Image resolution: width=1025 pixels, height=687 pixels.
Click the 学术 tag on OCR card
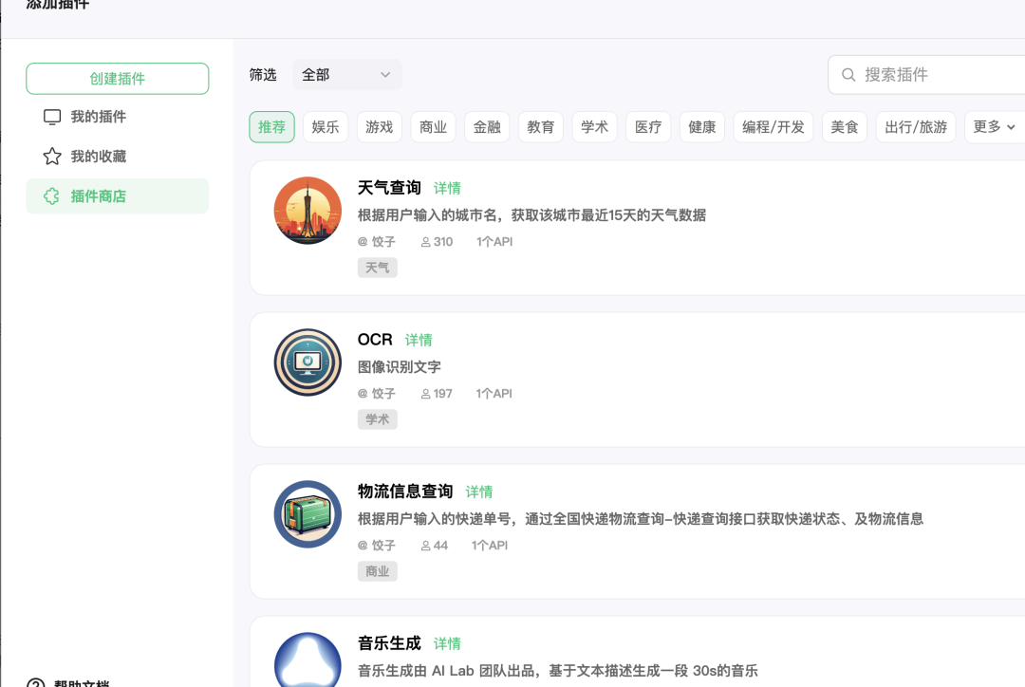(377, 419)
